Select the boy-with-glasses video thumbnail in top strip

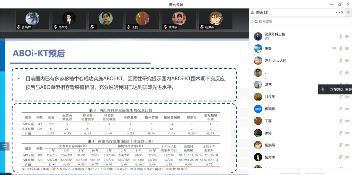pyautogui.click(x=106, y=20)
